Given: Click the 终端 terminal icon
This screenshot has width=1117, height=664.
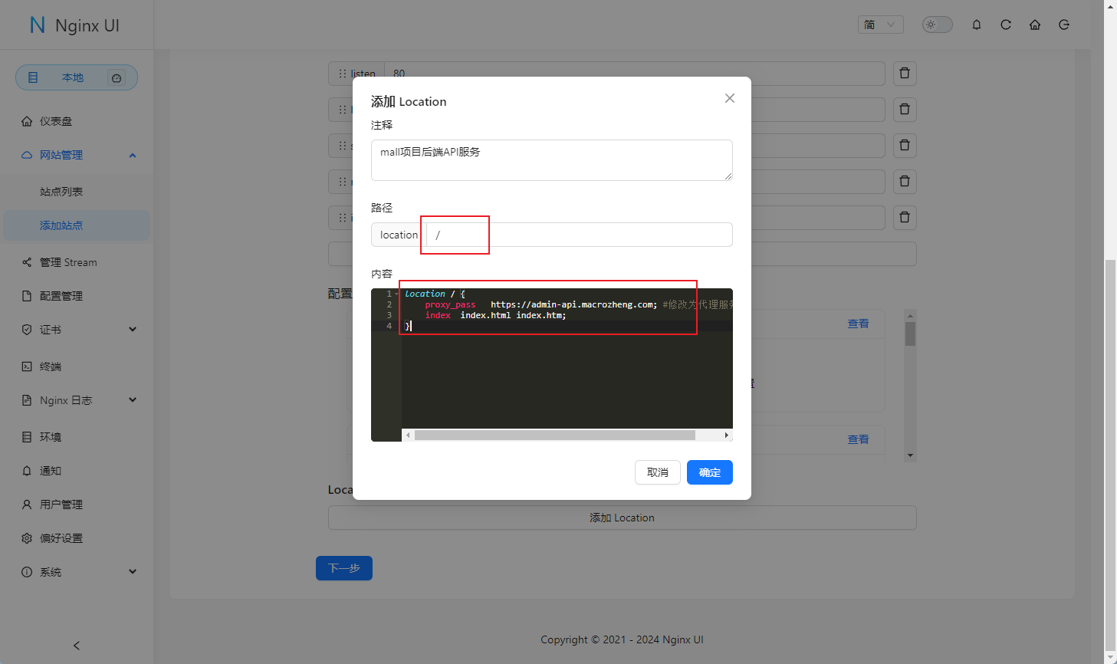Looking at the screenshot, I should tap(27, 367).
